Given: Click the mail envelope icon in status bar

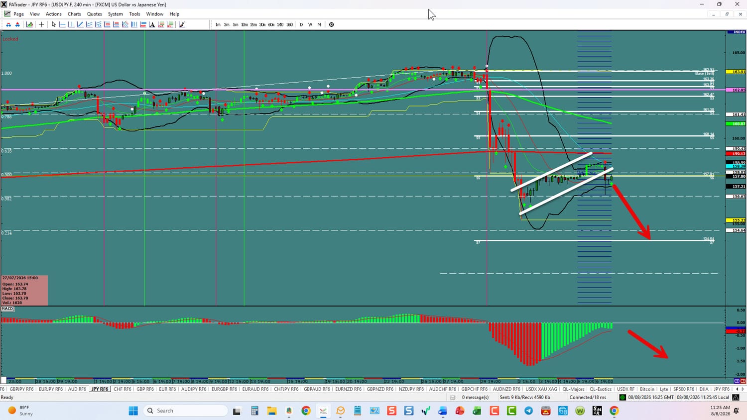Looking at the screenshot, I should click(x=453, y=397).
